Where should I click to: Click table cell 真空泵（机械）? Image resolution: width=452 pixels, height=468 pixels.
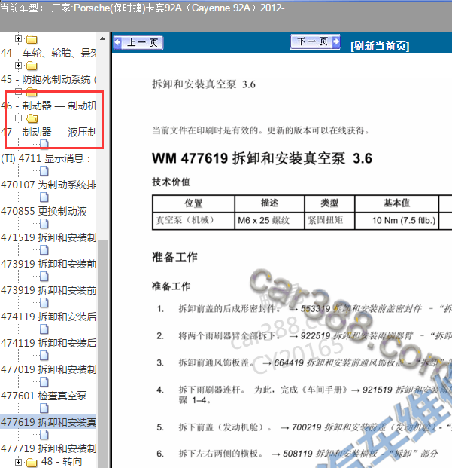coord(193,221)
